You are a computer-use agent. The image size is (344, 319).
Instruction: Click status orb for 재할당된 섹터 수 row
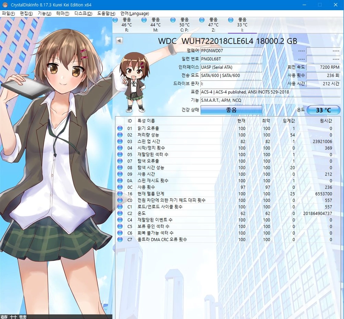point(120,154)
